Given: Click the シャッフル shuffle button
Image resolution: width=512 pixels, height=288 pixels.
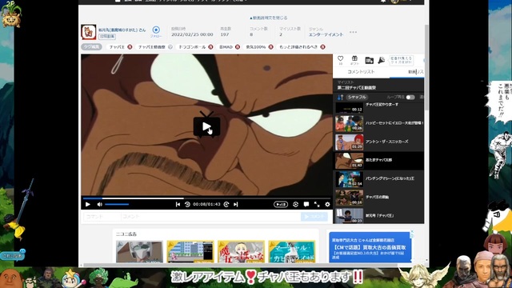Looking at the screenshot, I should coord(357,98).
